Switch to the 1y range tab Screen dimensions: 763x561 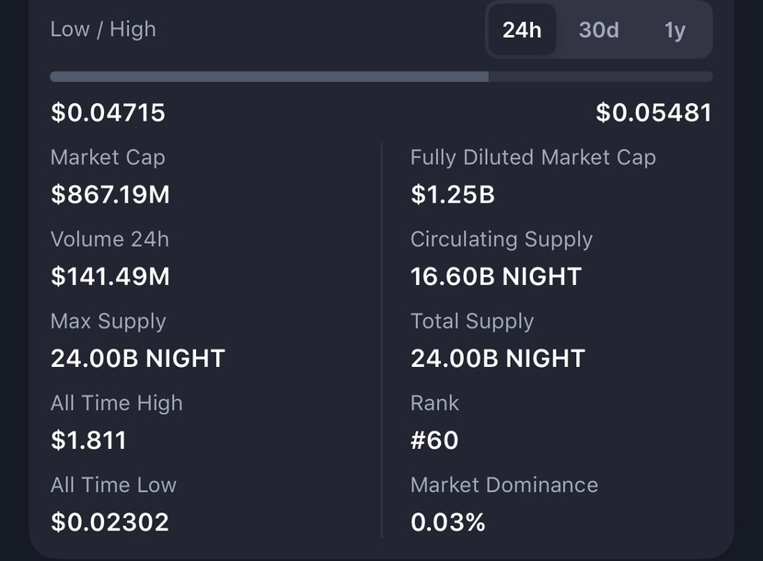click(675, 30)
